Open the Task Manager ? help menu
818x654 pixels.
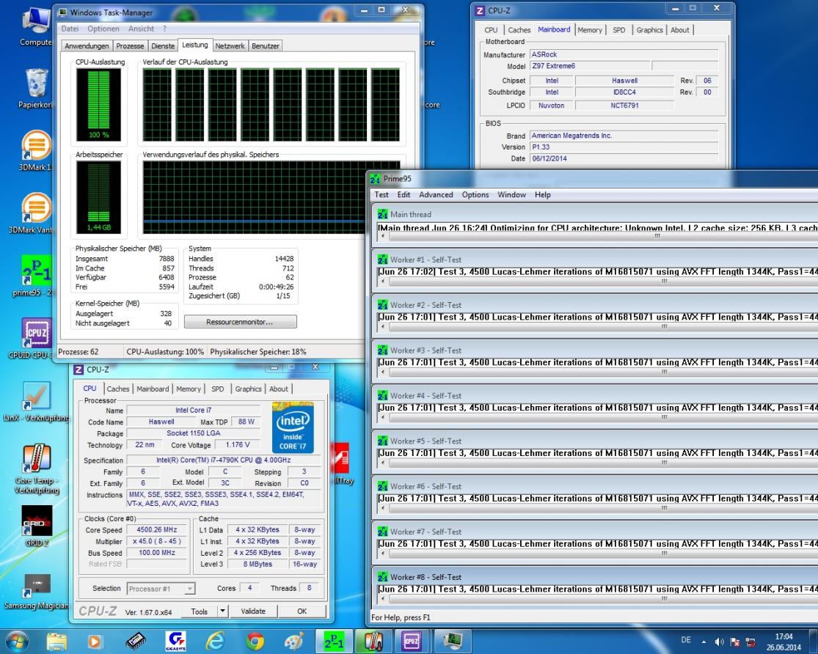[164, 29]
